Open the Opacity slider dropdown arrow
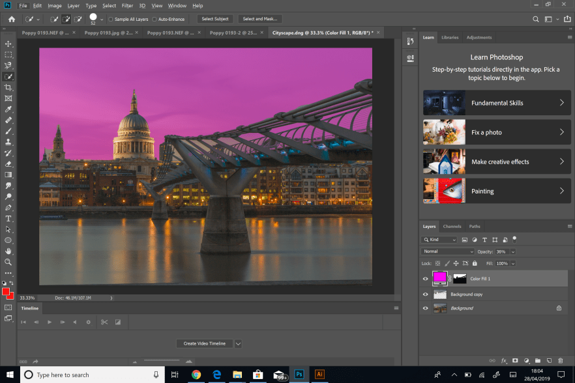Viewport: 575px width, 383px height. [513, 251]
